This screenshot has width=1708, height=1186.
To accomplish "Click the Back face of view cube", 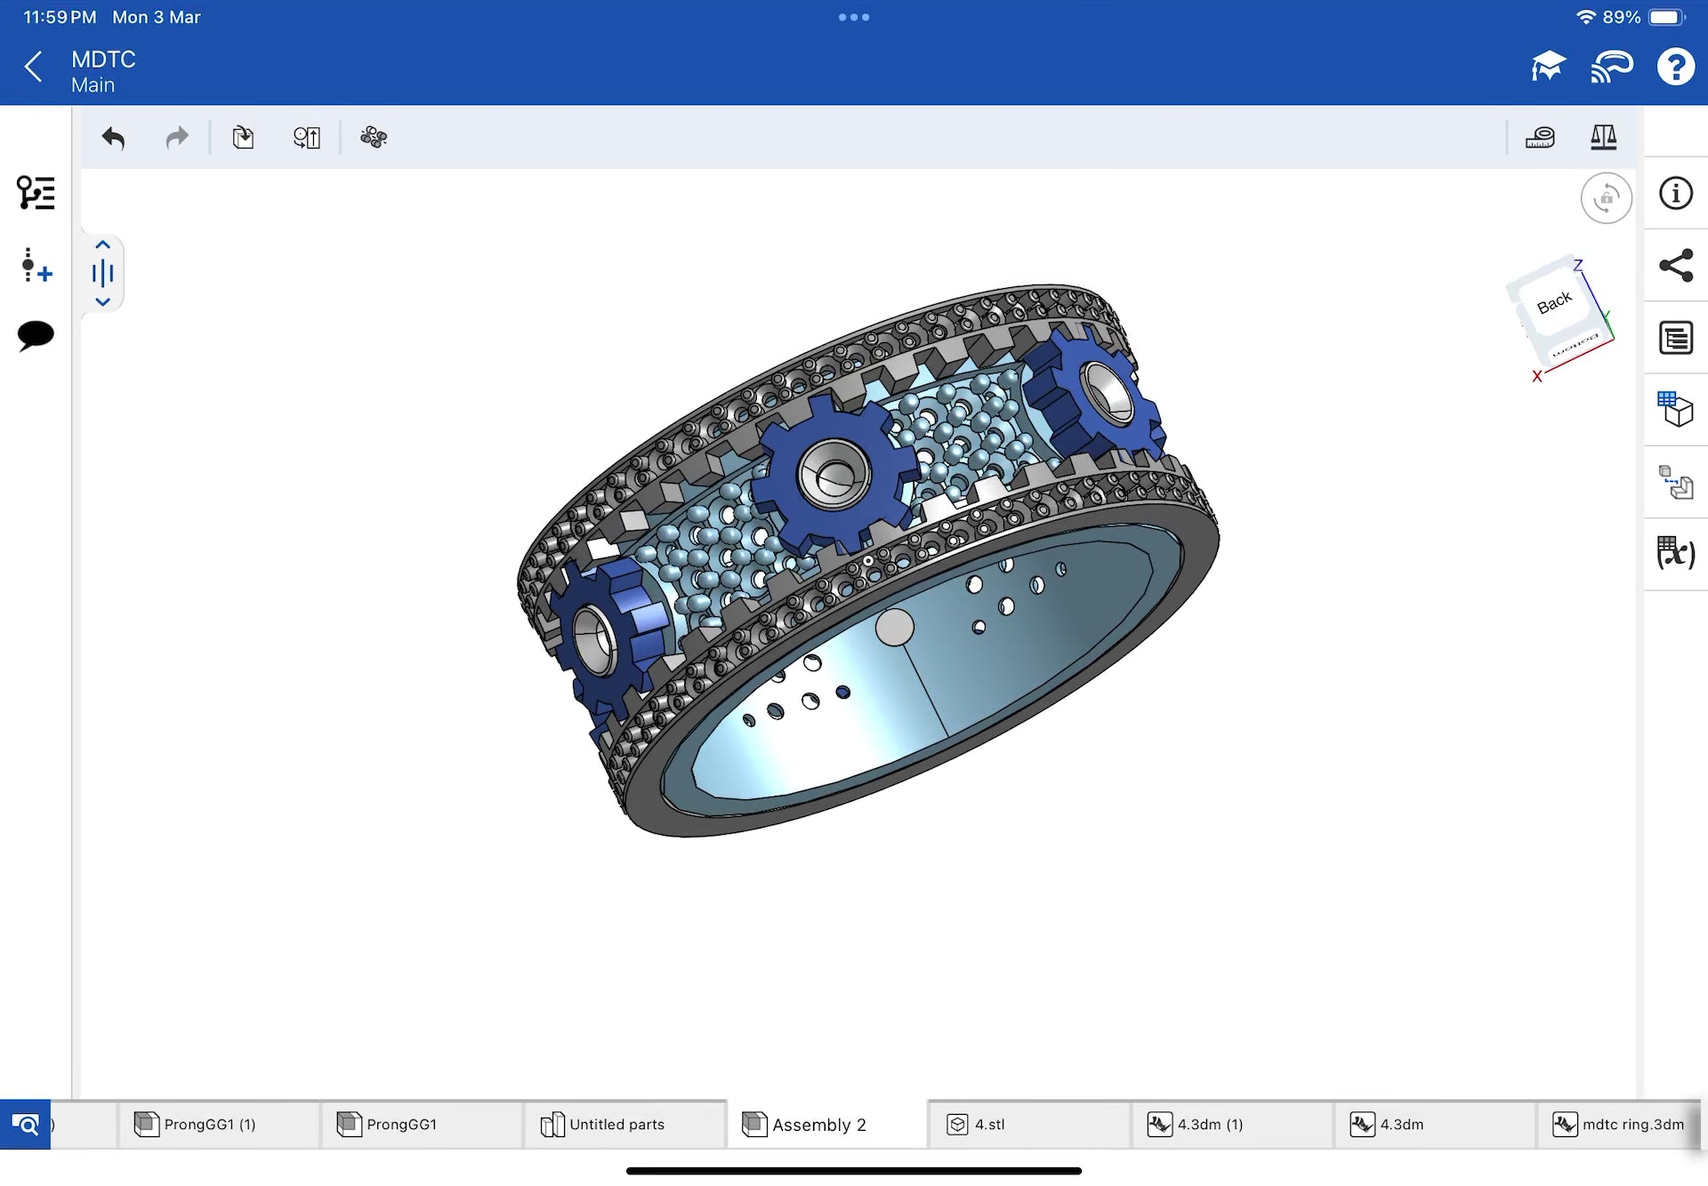I will [1553, 304].
